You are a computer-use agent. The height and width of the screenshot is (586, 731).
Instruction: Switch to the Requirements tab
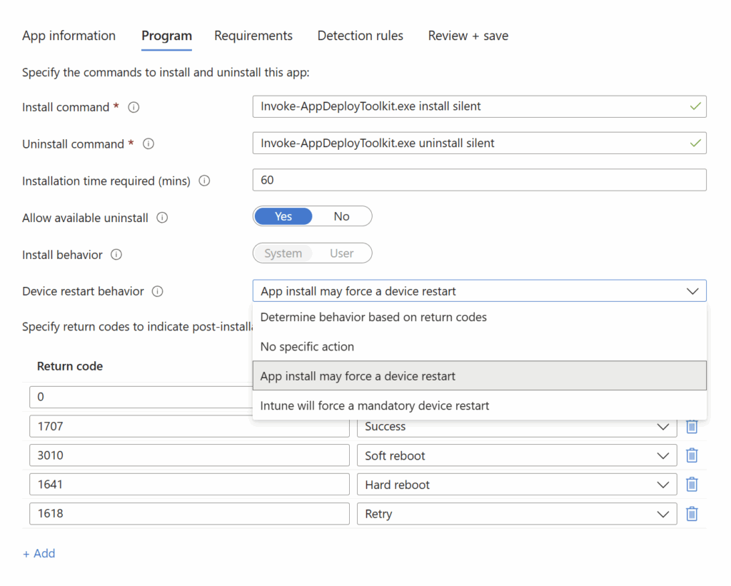(x=253, y=36)
